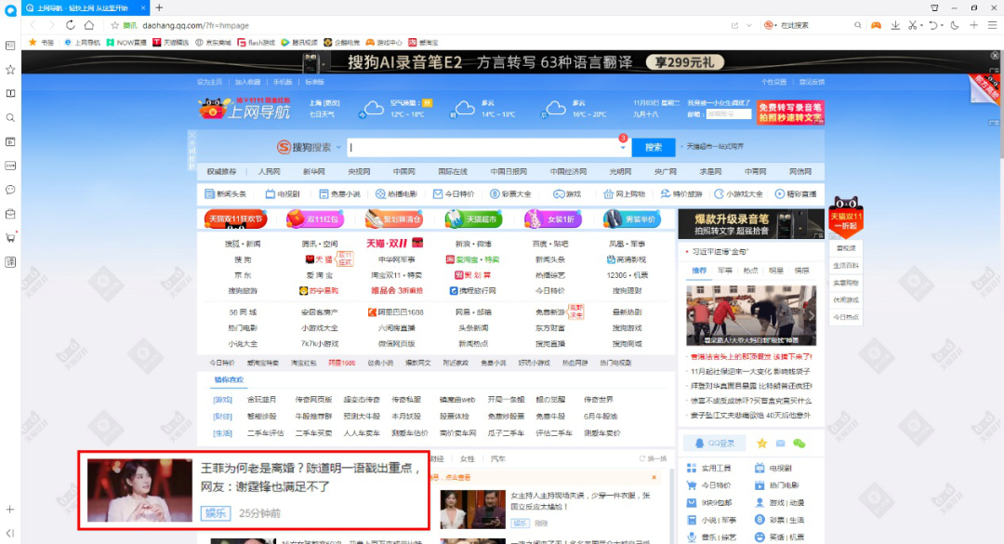The image size is (1004, 544).
Task: Click the magnifier icon in the left sidebar
Action: (x=10, y=118)
